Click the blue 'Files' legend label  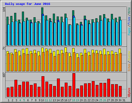pos(129,21)
